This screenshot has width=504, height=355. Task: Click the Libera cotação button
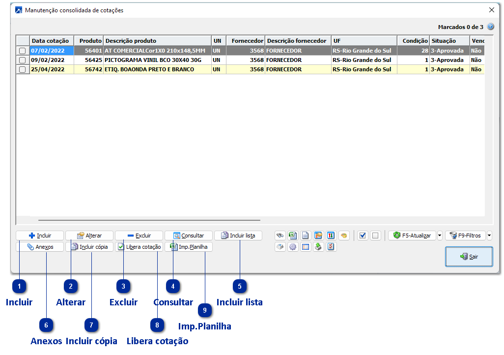click(x=139, y=247)
